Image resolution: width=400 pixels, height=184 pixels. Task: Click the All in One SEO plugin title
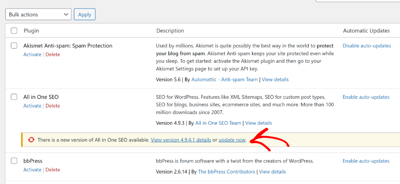pos(41,97)
